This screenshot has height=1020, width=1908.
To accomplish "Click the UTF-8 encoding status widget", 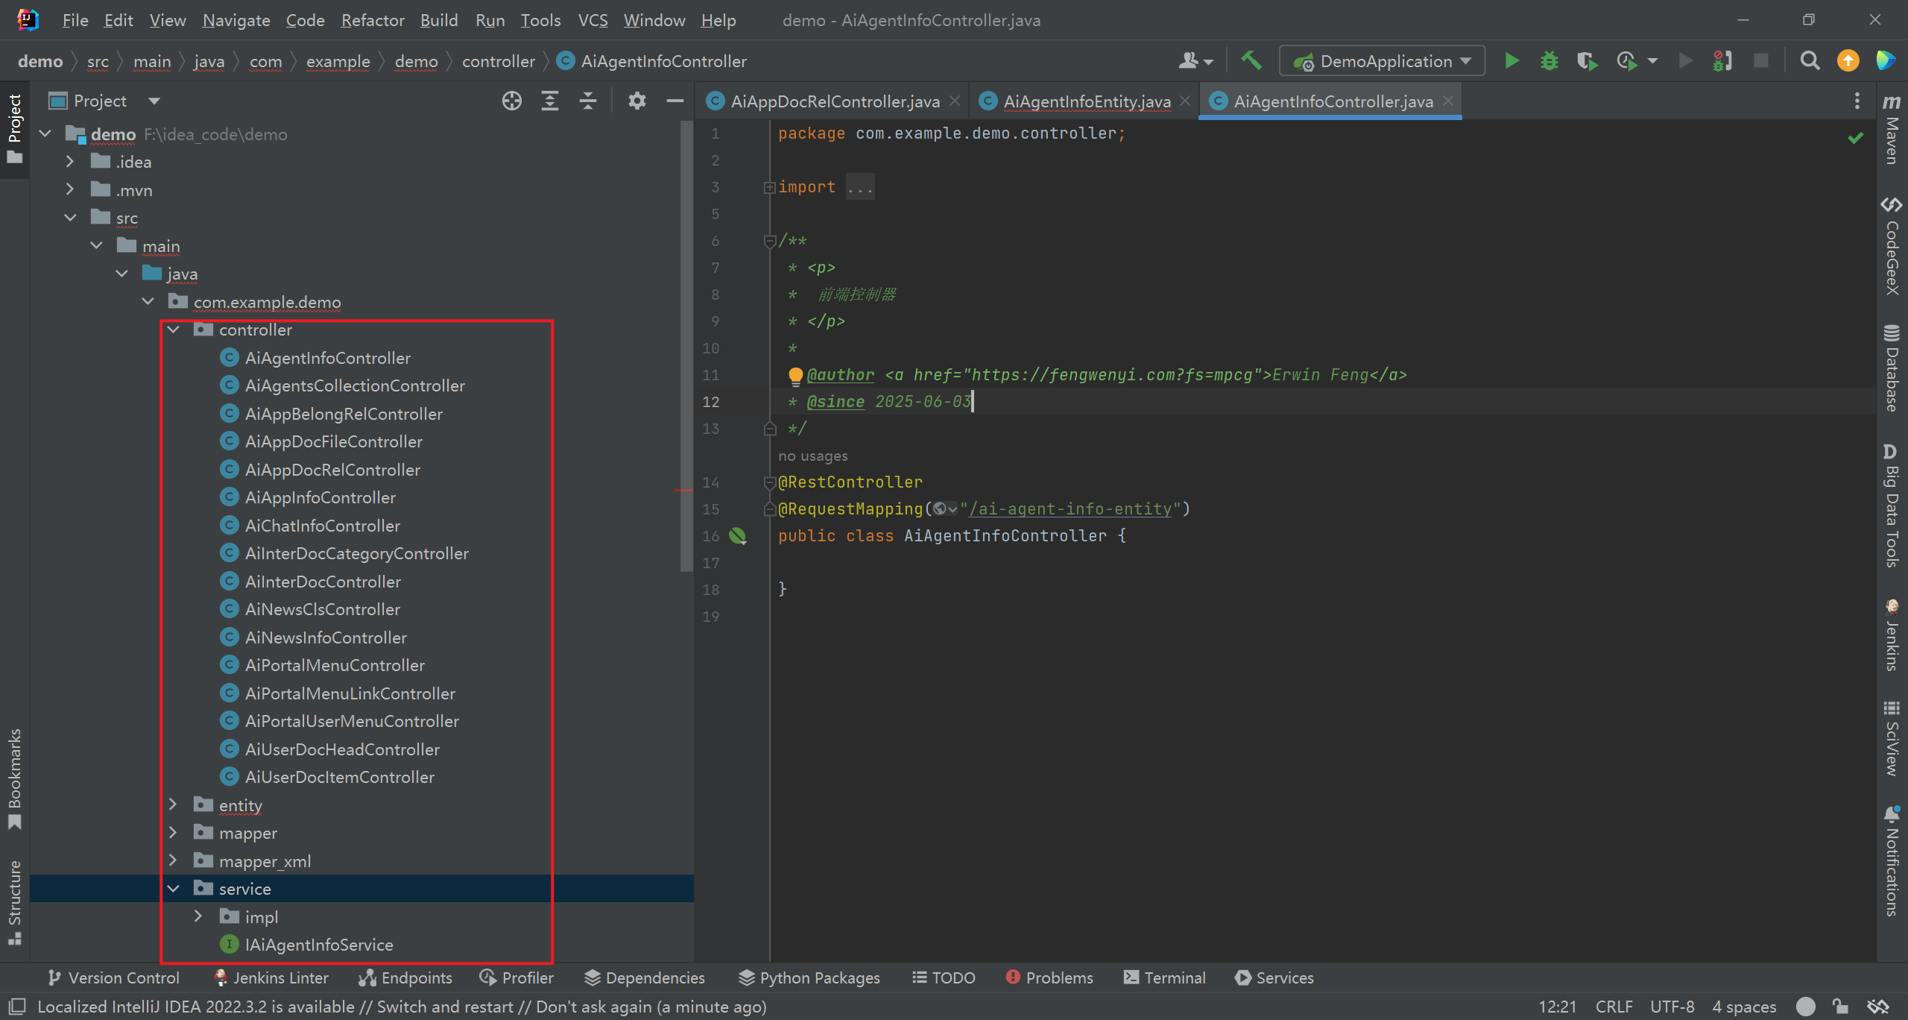I will tap(1672, 1006).
